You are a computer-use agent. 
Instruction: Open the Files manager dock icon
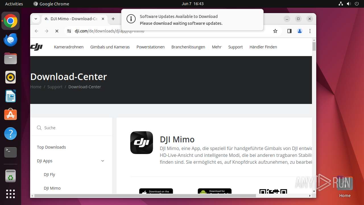click(x=11, y=59)
